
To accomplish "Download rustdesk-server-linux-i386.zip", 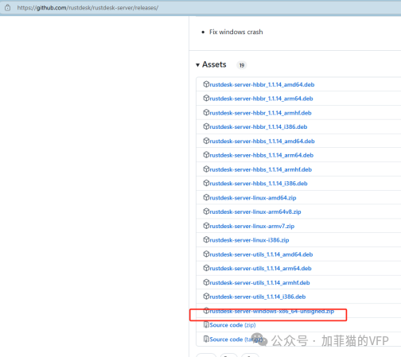I will (249, 240).
